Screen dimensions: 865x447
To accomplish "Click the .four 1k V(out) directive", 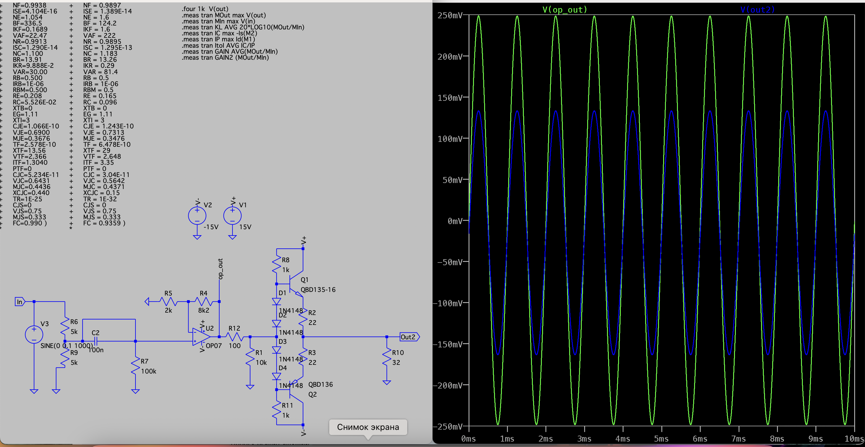I will pos(205,9).
